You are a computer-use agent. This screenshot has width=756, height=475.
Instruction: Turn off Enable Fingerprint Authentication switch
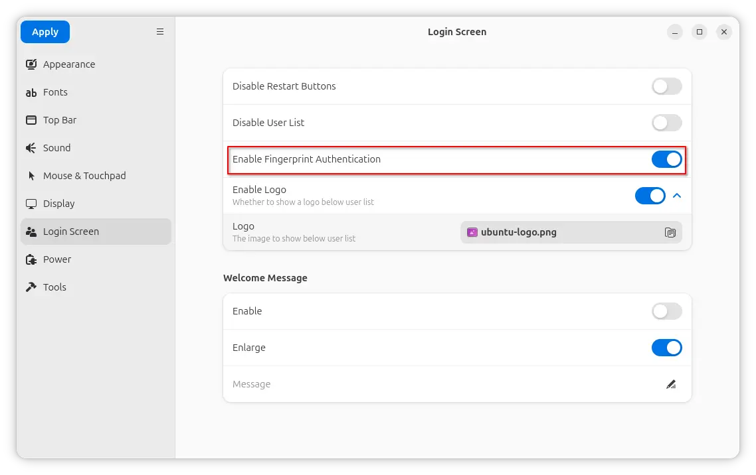coord(666,159)
